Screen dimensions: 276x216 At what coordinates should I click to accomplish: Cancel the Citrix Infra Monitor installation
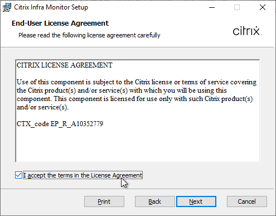click(247, 201)
